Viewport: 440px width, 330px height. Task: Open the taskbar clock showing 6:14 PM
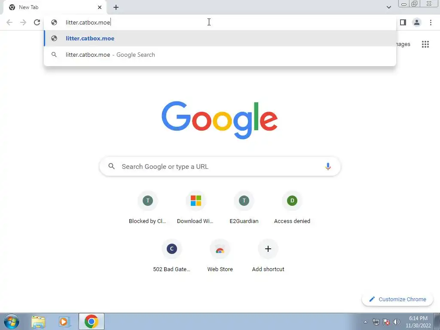coord(418,322)
